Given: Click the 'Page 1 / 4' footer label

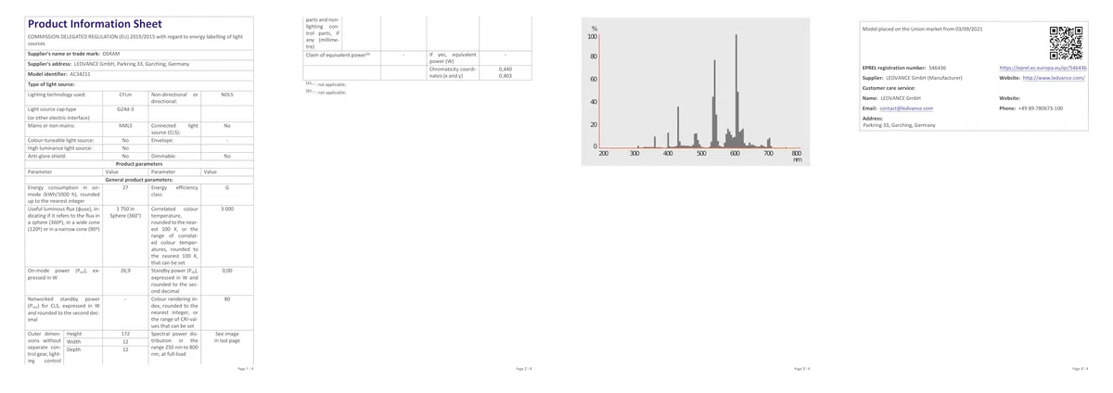Looking at the screenshot, I should click(245, 369).
